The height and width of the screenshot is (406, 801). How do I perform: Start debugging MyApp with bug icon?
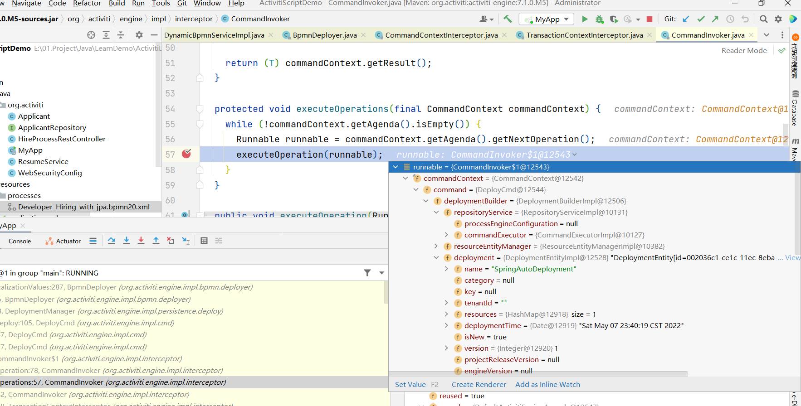[600, 19]
